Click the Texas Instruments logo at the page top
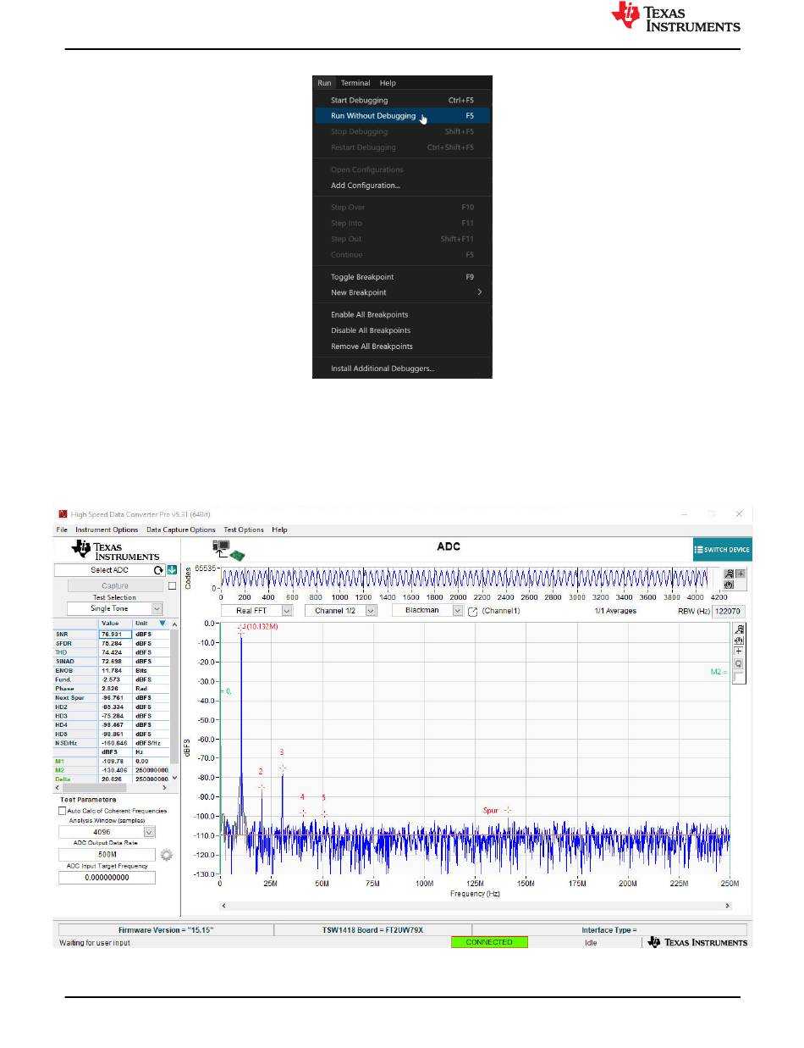This screenshot has height=1048, width=804. tap(675, 18)
